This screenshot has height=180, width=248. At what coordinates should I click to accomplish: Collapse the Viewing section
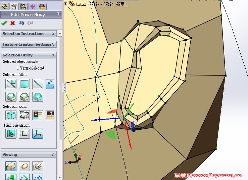click(x=29, y=154)
